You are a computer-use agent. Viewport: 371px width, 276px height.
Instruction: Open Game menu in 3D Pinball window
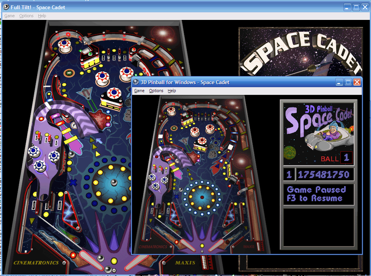coord(139,91)
